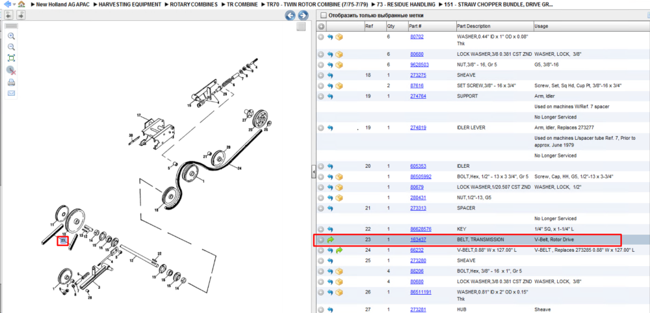Expand arrow before TR COMBINE breadcrumb
The image size is (650, 313).
[x=223, y=5]
